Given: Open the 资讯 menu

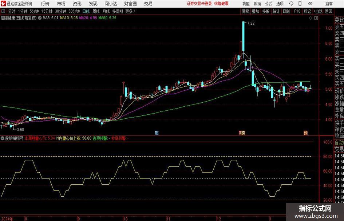Looking at the screenshot, I should pyautogui.click(x=77, y=4).
